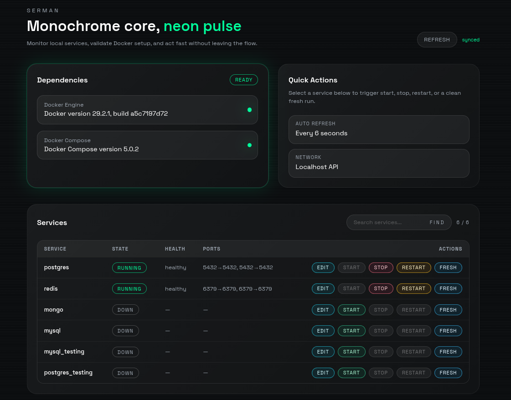The width and height of the screenshot is (511, 400).
Task: Edit the mysql service
Action: tap(323, 331)
